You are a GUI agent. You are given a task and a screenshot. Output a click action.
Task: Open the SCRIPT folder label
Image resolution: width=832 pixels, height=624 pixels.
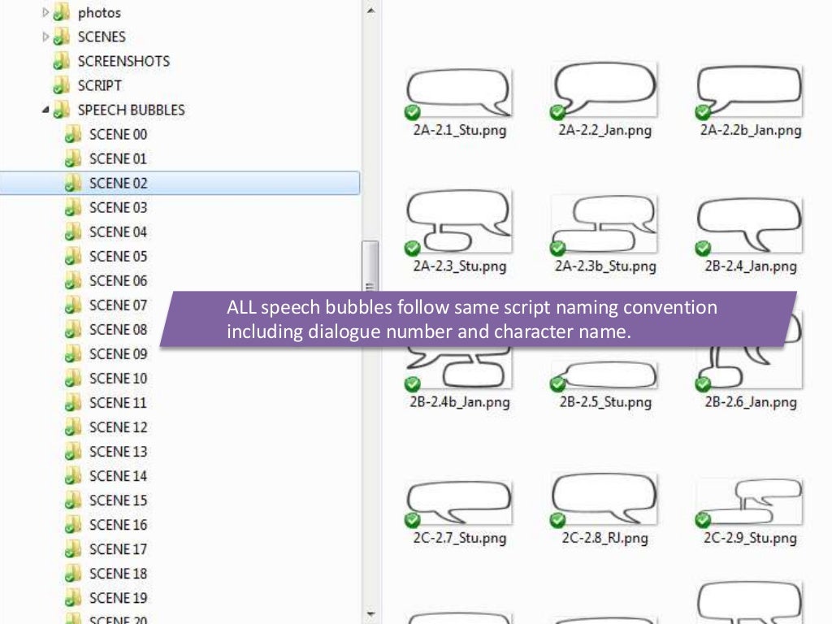pos(100,85)
